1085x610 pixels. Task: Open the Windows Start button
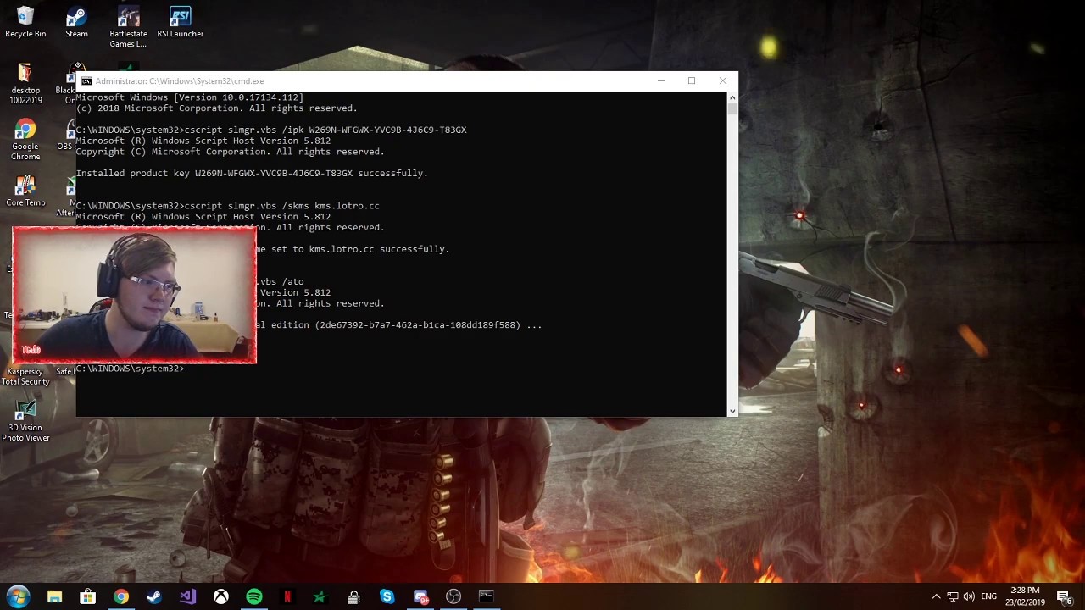coord(19,596)
